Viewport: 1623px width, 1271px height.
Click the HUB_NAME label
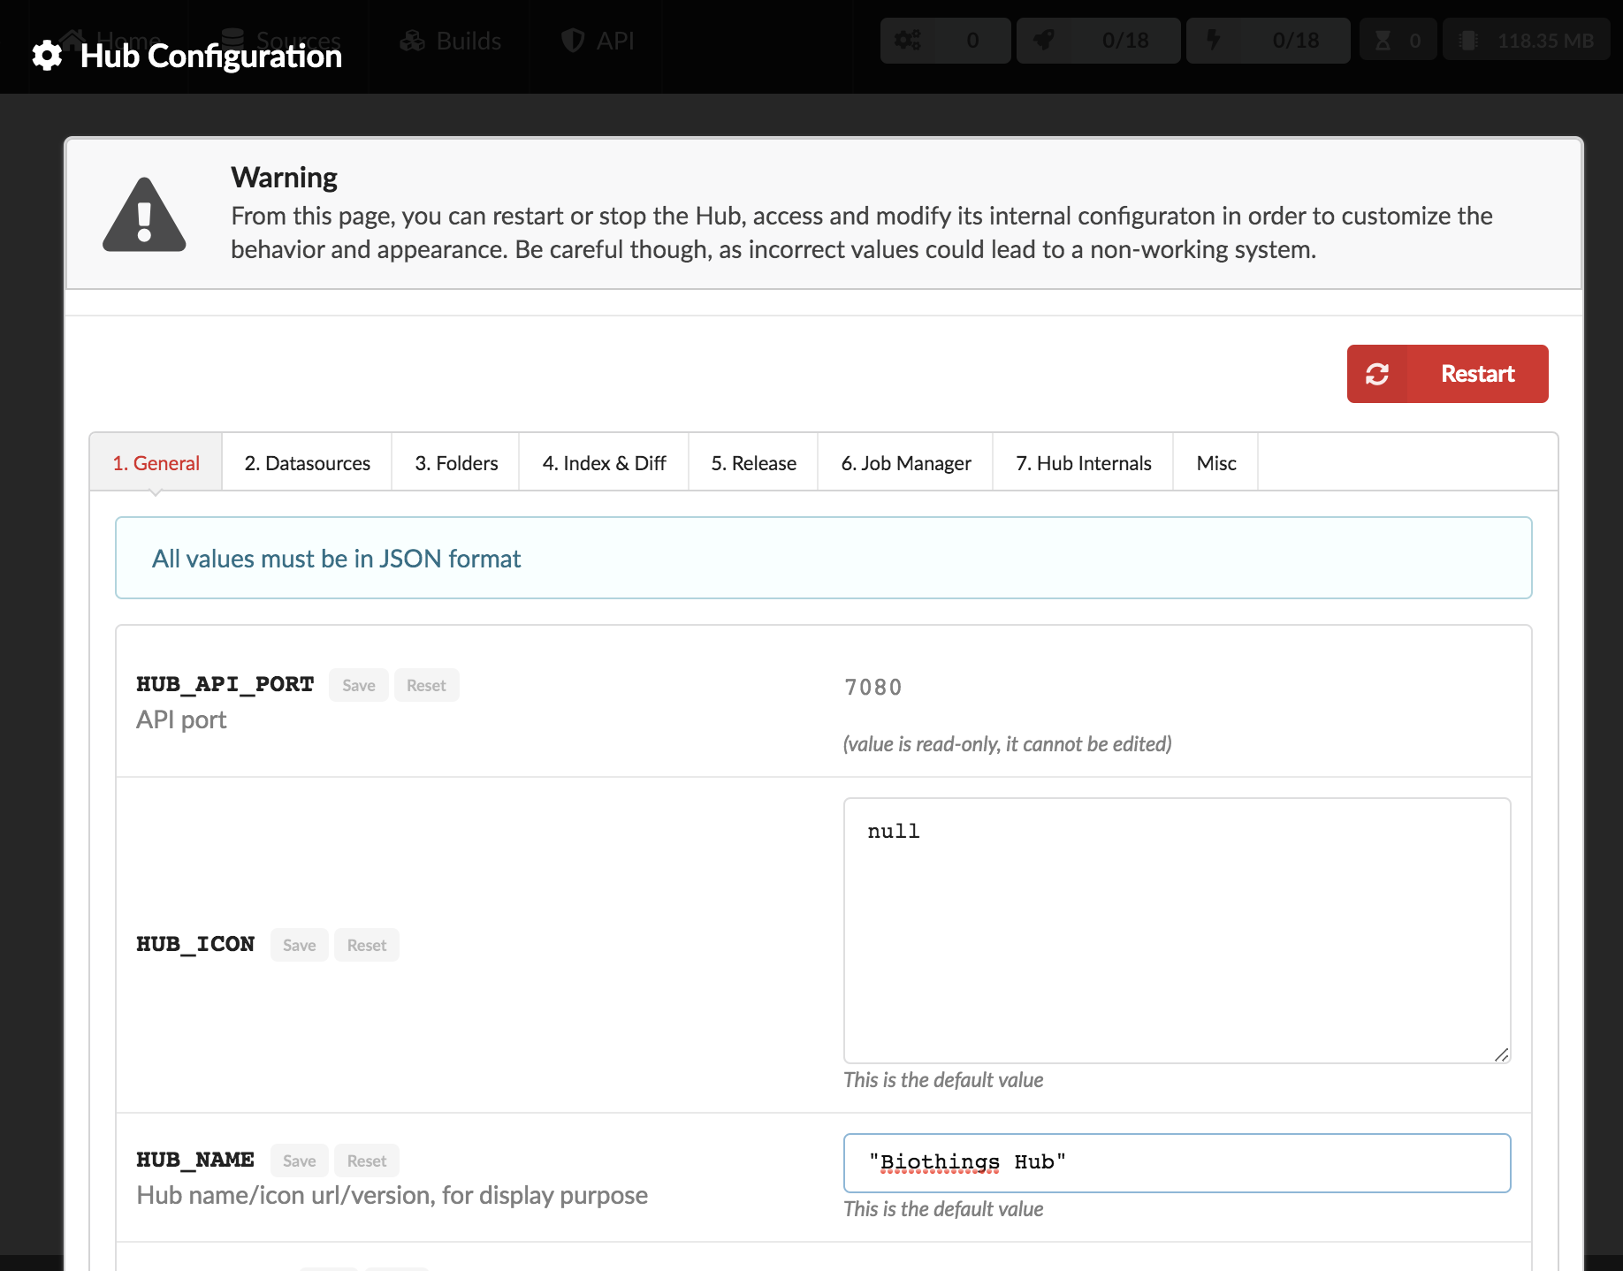pyautogui.click(x=195, y=1160)
